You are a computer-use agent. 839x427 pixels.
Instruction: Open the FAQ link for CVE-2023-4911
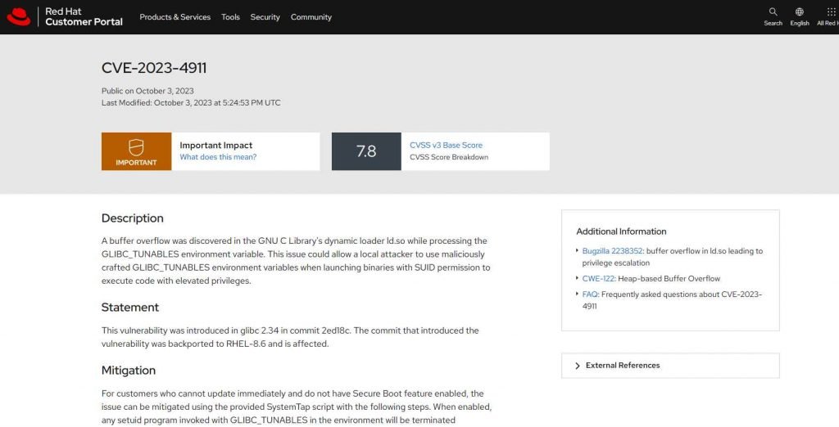[590, 294]
